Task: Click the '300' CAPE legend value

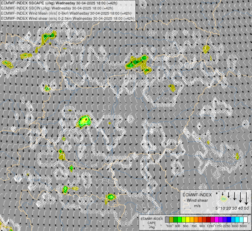Action: click(177, 226)
